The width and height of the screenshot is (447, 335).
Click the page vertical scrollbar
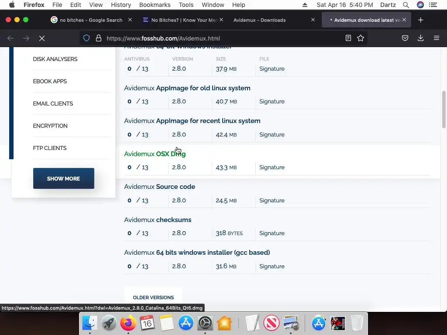coord(444,109)
